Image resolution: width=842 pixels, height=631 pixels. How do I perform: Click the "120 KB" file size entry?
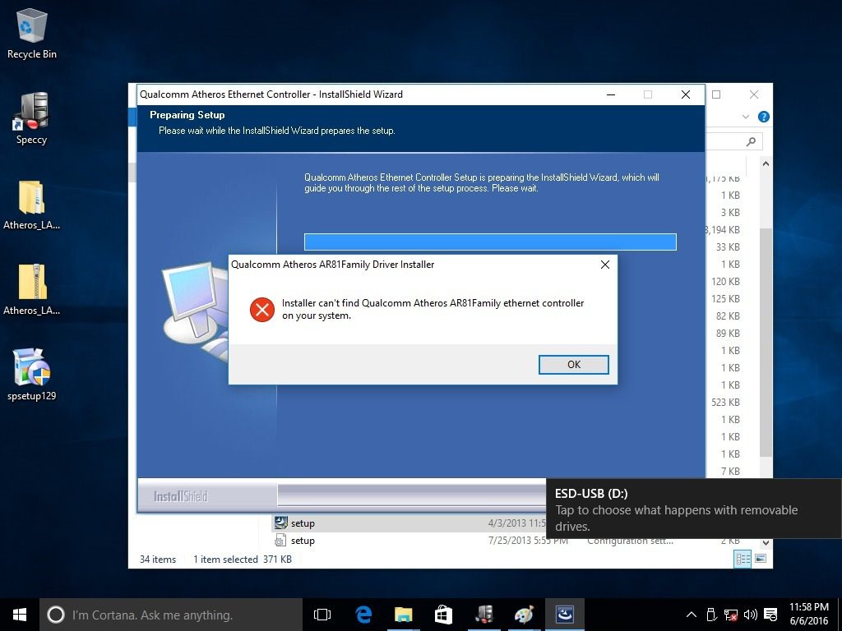click(x=725, y=282)
